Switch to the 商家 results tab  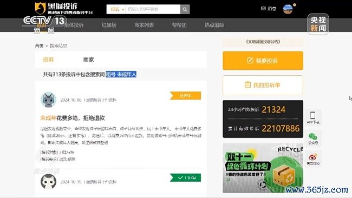[88, 60]
